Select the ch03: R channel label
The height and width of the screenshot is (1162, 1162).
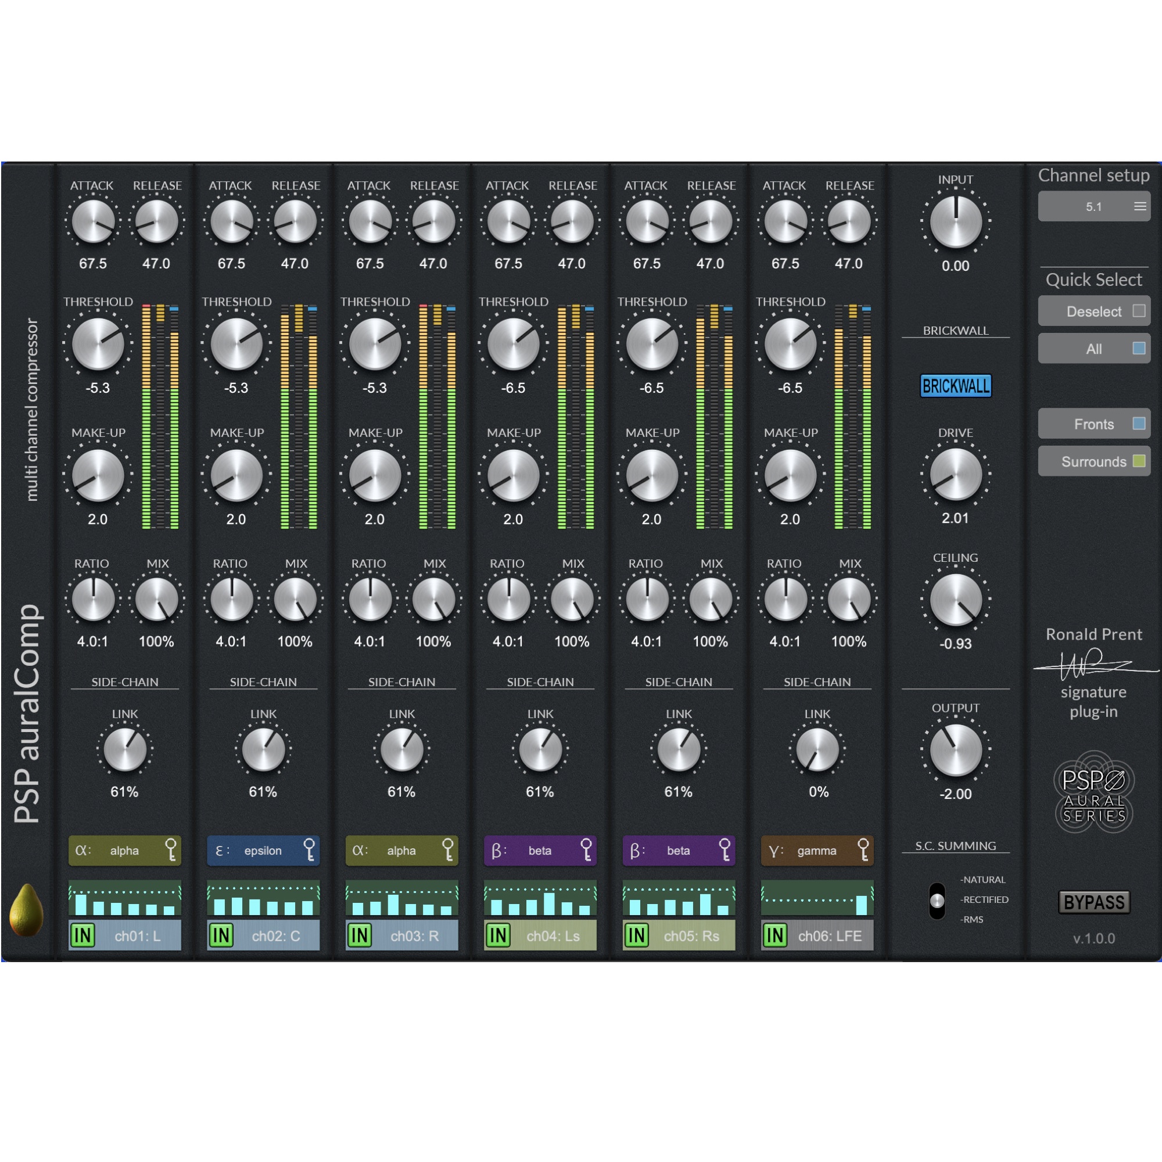[414, 936]
